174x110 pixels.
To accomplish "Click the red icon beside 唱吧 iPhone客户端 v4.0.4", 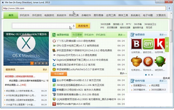I will [x=54, y=104].
